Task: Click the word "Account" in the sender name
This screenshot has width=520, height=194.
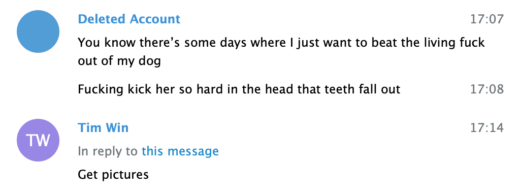Action: [155, 19]
